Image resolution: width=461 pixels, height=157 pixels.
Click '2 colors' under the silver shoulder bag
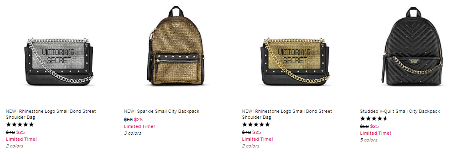point(14,146)
